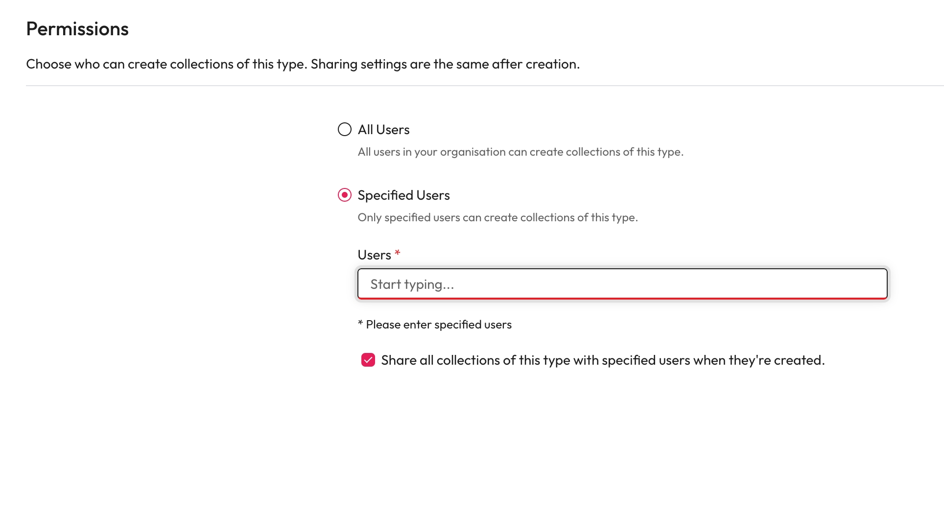The image size is (944, 514).
Task: Click the "Choose who can create collections" sentence
Action: click(166, 64)
